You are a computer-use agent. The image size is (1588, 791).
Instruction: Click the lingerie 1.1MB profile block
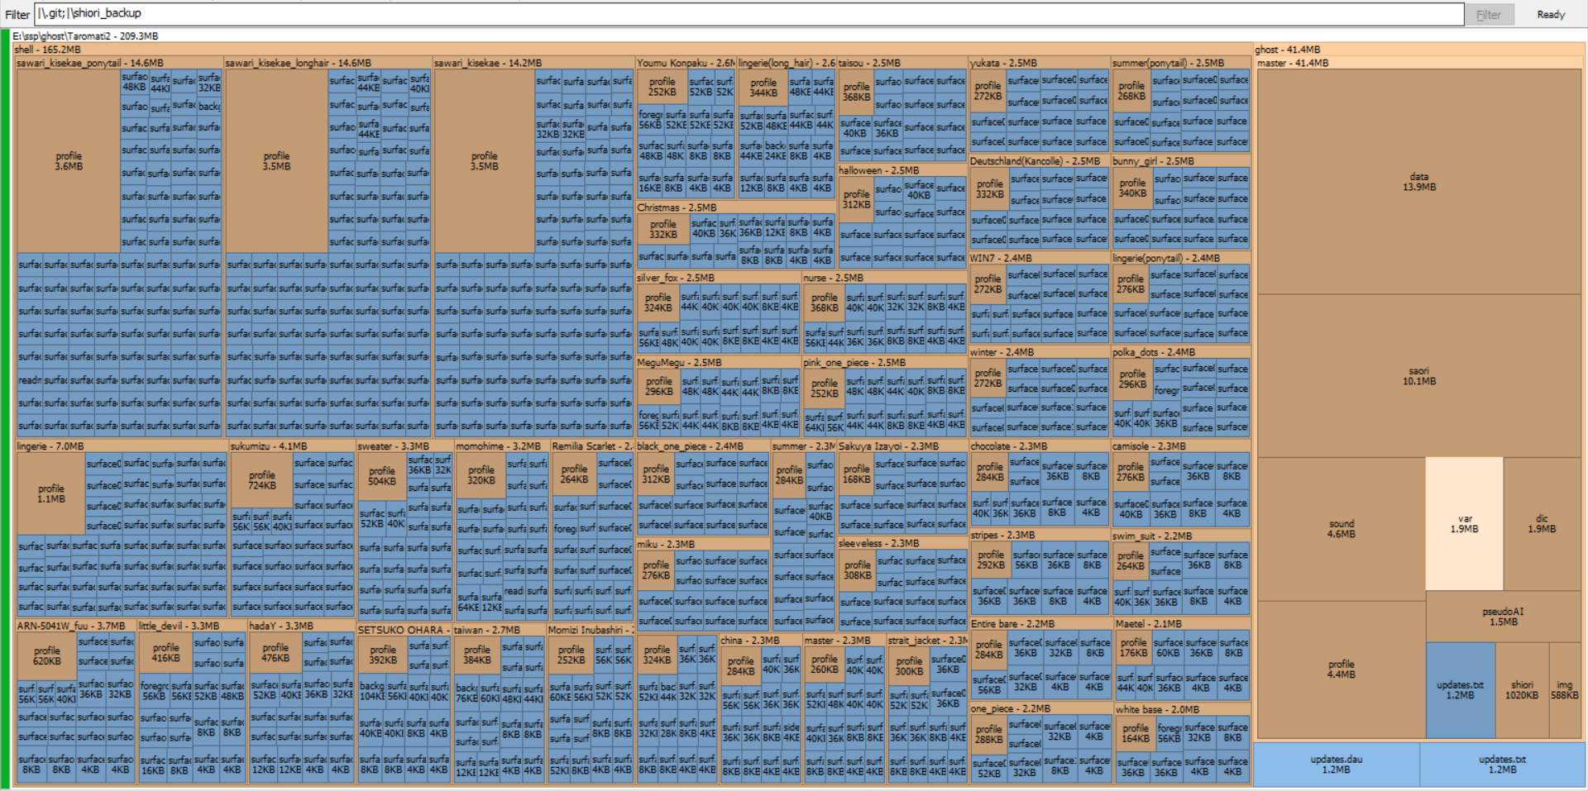[x=50, y=493]
